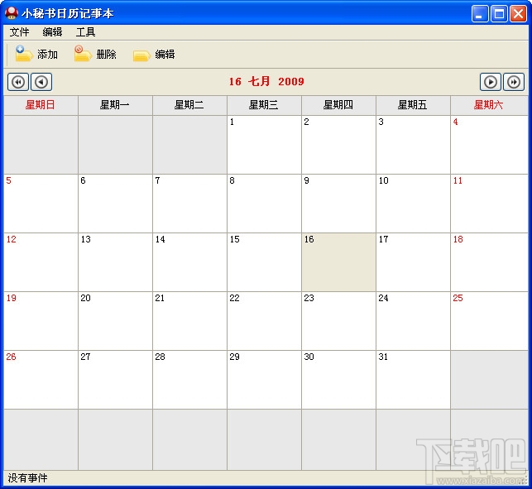Select Sunday day 26

click(41, 380)
